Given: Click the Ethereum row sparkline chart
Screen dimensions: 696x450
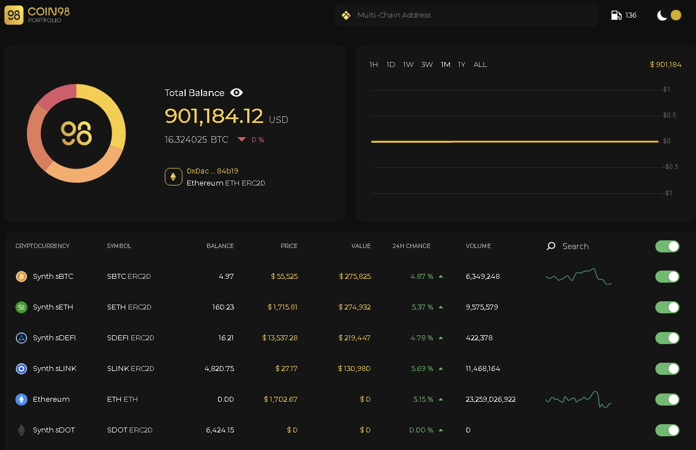Looking at the screenshot, I should pos(578,400).
